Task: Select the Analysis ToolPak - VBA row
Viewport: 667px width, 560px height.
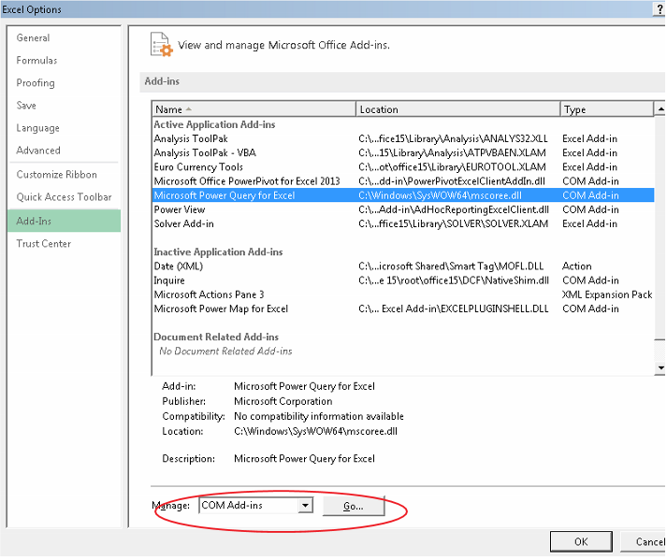Action: pyautogui.click(x=403, y=152)
